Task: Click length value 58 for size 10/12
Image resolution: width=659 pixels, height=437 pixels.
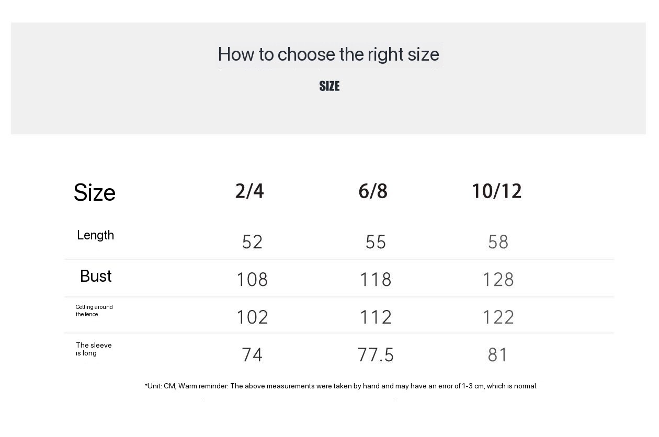Action: (x=498, y=242)
